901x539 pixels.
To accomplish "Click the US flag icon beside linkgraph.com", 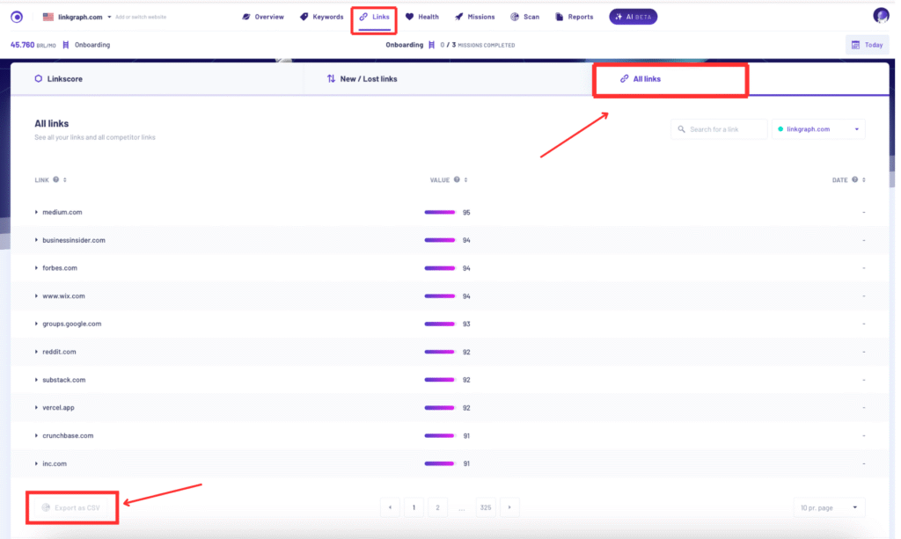I will [x=48, y=17].
